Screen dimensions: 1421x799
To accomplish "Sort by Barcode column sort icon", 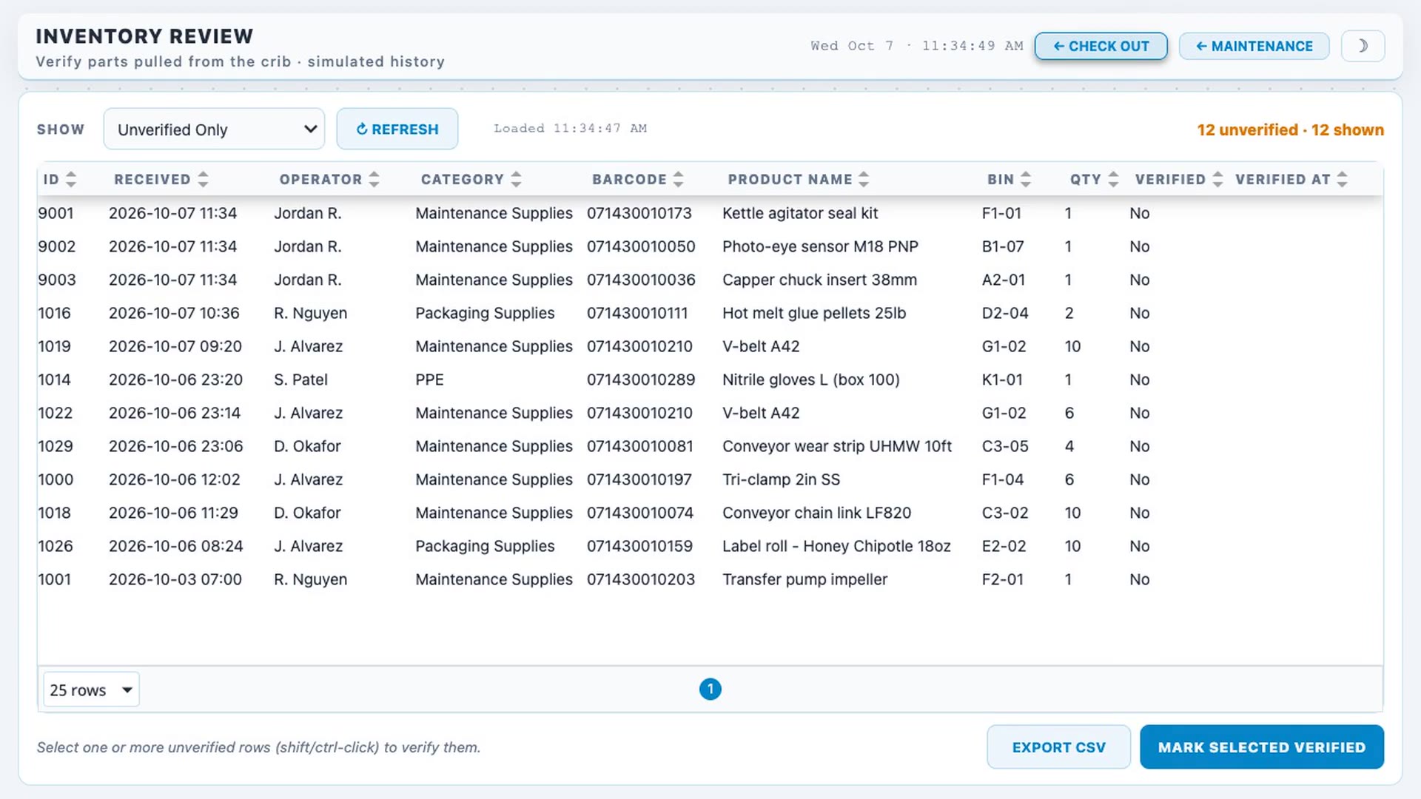I will 678,179.
